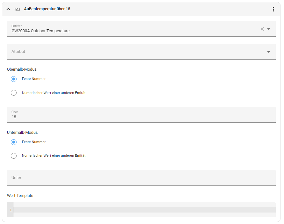Click the Außentemperatur über 18 header title
The image size is (284, 224).
(x=47, y=9)
